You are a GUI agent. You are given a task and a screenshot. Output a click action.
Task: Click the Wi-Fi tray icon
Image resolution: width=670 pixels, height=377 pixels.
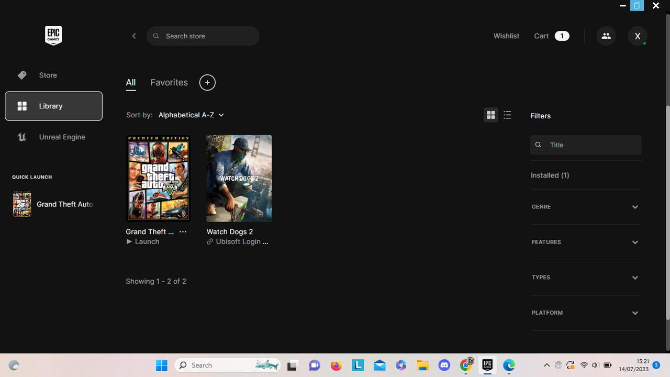point(584,365)
